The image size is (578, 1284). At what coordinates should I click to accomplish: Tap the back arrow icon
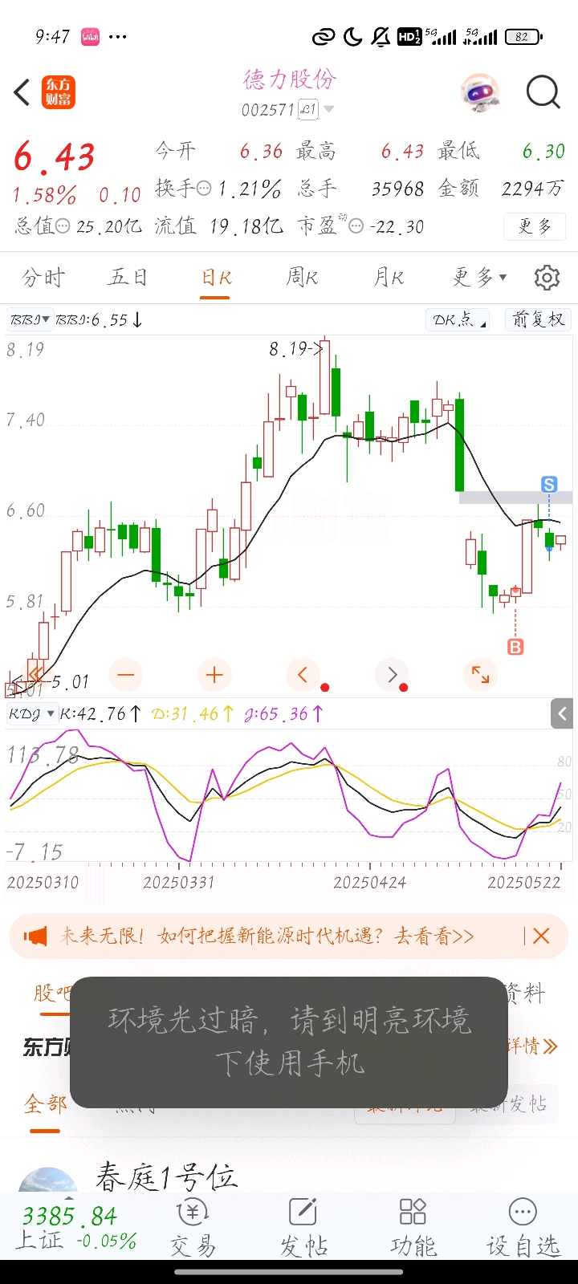(22, 92)
